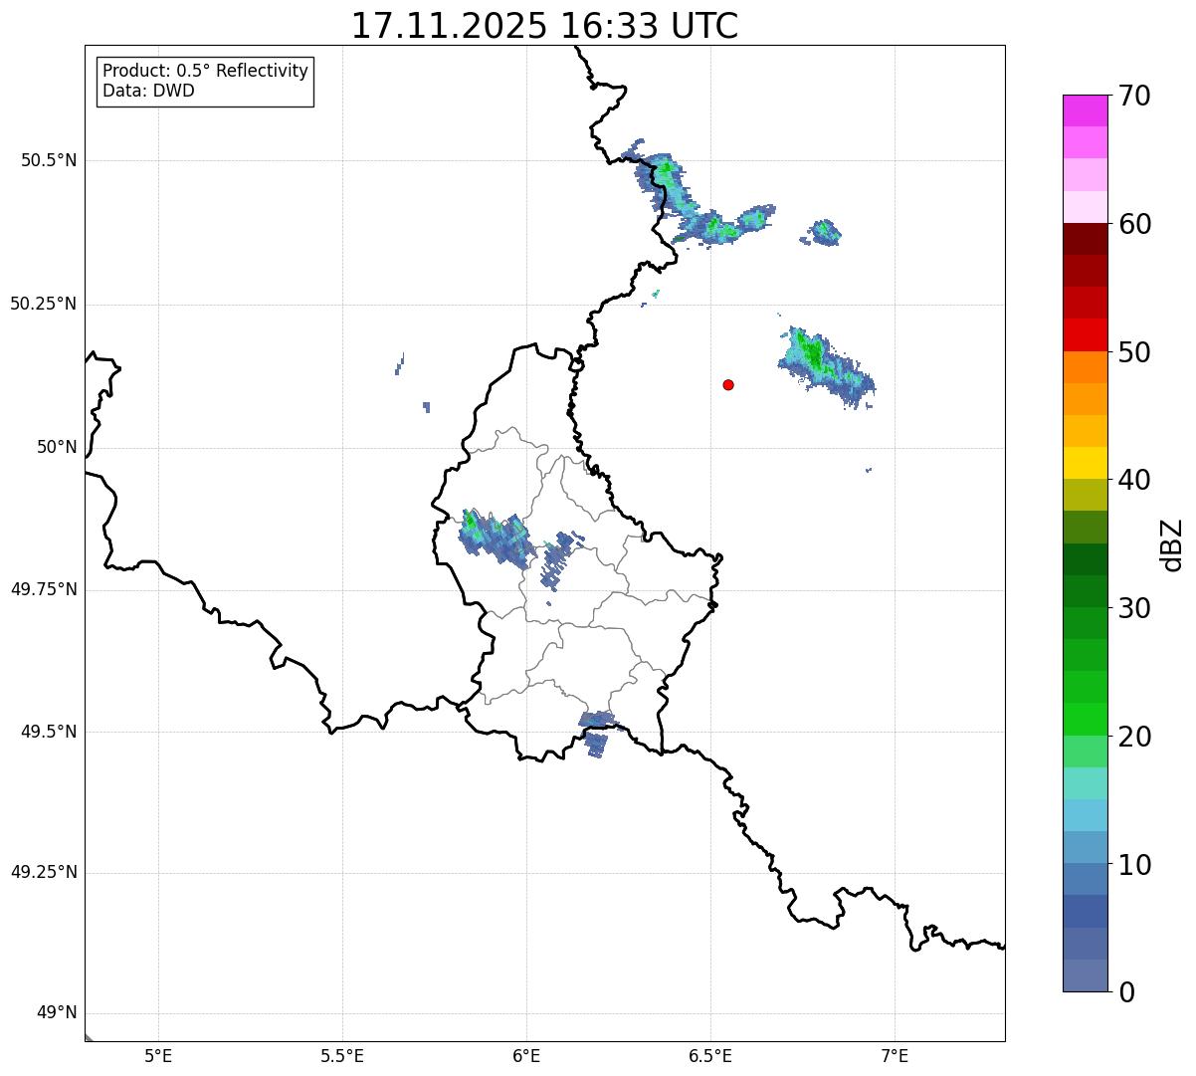Viewport: 1196px width, 1076px height.
Task: Click the 49°N latitude label
Action: (x=57, y=1013)
